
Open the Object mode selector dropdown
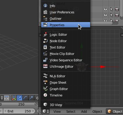click(x=115, y=111)
